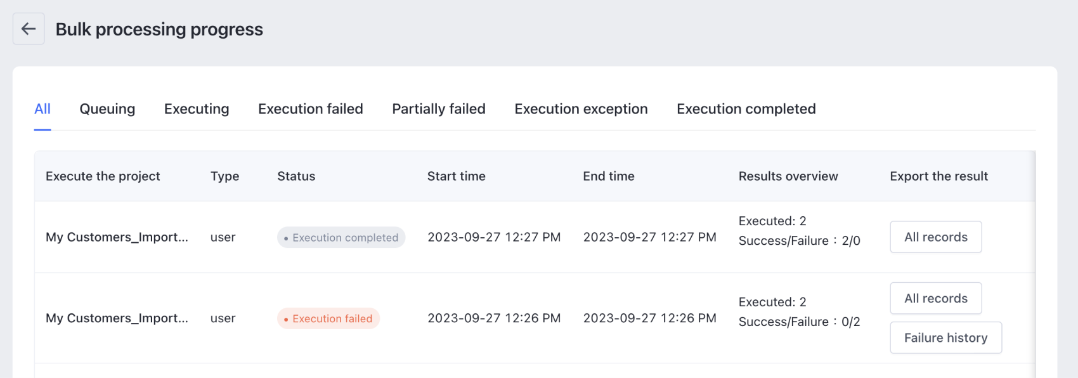Click the Bulk processing progress title
Screen dimensions: 1078x378
pos(160,29)
